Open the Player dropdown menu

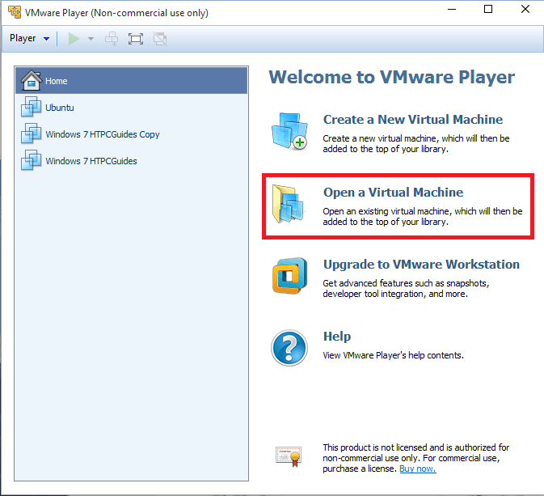[29, 38]
